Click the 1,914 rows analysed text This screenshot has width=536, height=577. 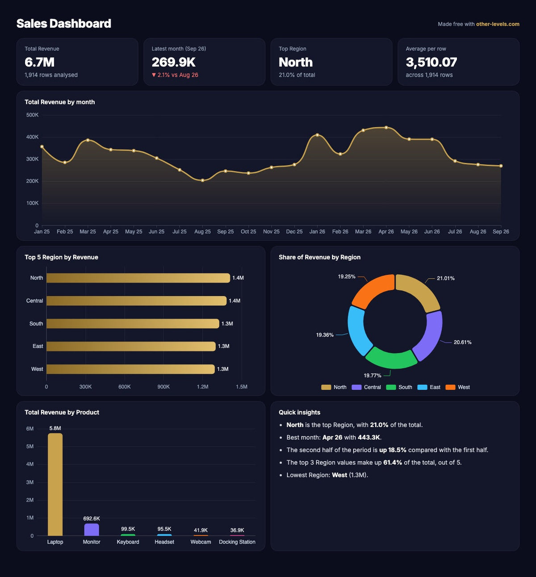point(51,75)
